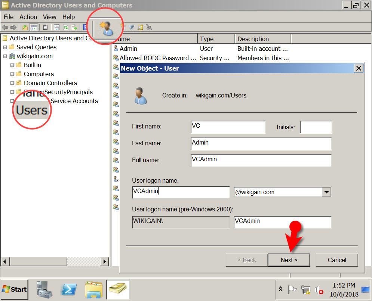Click the Active Directory taskbar button
Screen dimensions: 372x301
pos(118,289)
